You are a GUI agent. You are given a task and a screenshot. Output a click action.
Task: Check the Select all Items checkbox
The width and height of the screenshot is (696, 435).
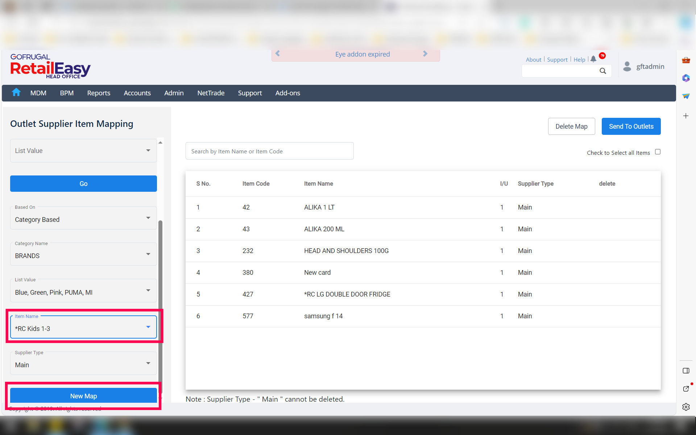(x=658, y=152)
